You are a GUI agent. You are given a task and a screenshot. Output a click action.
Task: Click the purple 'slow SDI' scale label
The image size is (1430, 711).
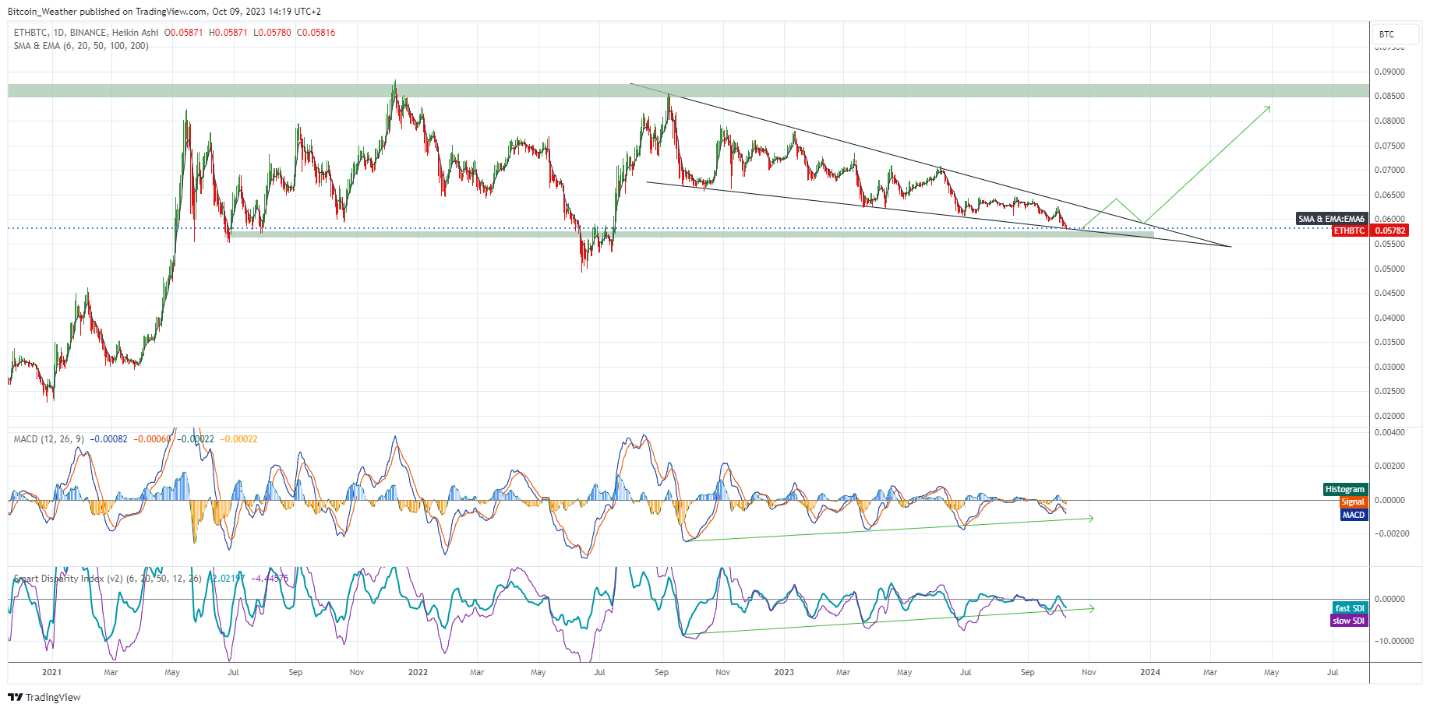point(1349,621)
